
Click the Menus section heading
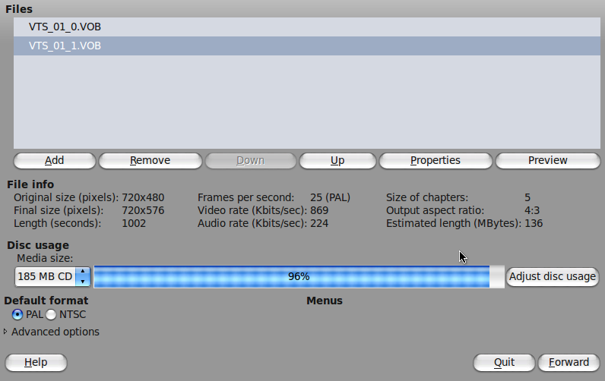(x=325, y=301)
